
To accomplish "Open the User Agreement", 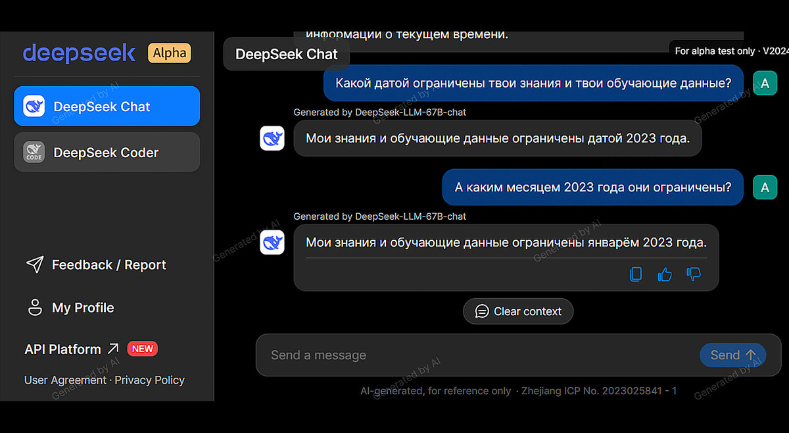I will (65, 380).
